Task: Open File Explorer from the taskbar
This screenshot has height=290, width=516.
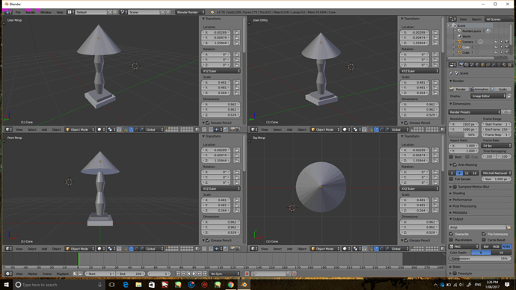Action: pyautogui.click(x=138, y=285)
